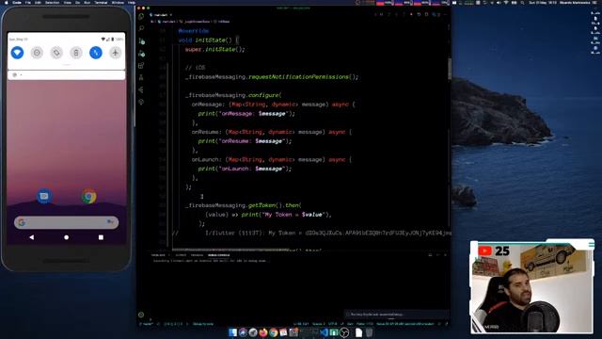
Task: Open the Explorer view in VS Code
Action: pos(141,17)
